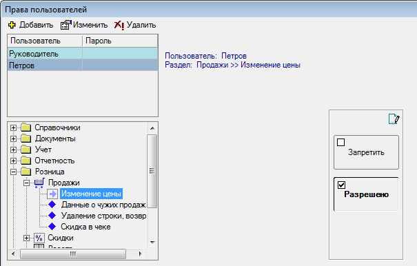Click the Учет folder icon
The width and height of the screenshot is (417, 266).
pos(26,150)
